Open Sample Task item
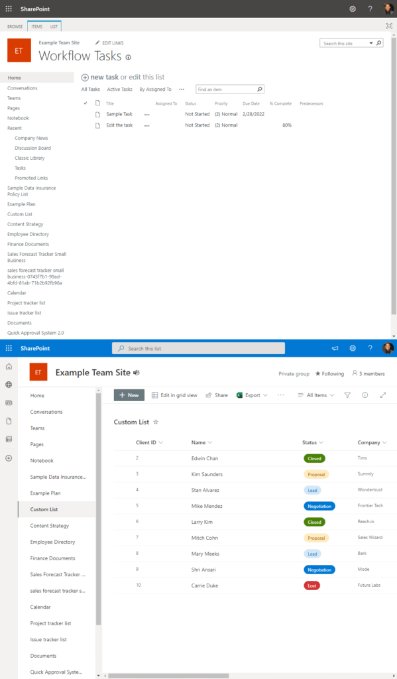Screen dimensions: 397x679 point(119,114)
